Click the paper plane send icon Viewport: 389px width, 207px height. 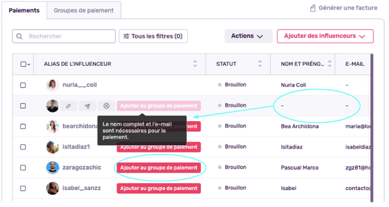tap(87, 106)
